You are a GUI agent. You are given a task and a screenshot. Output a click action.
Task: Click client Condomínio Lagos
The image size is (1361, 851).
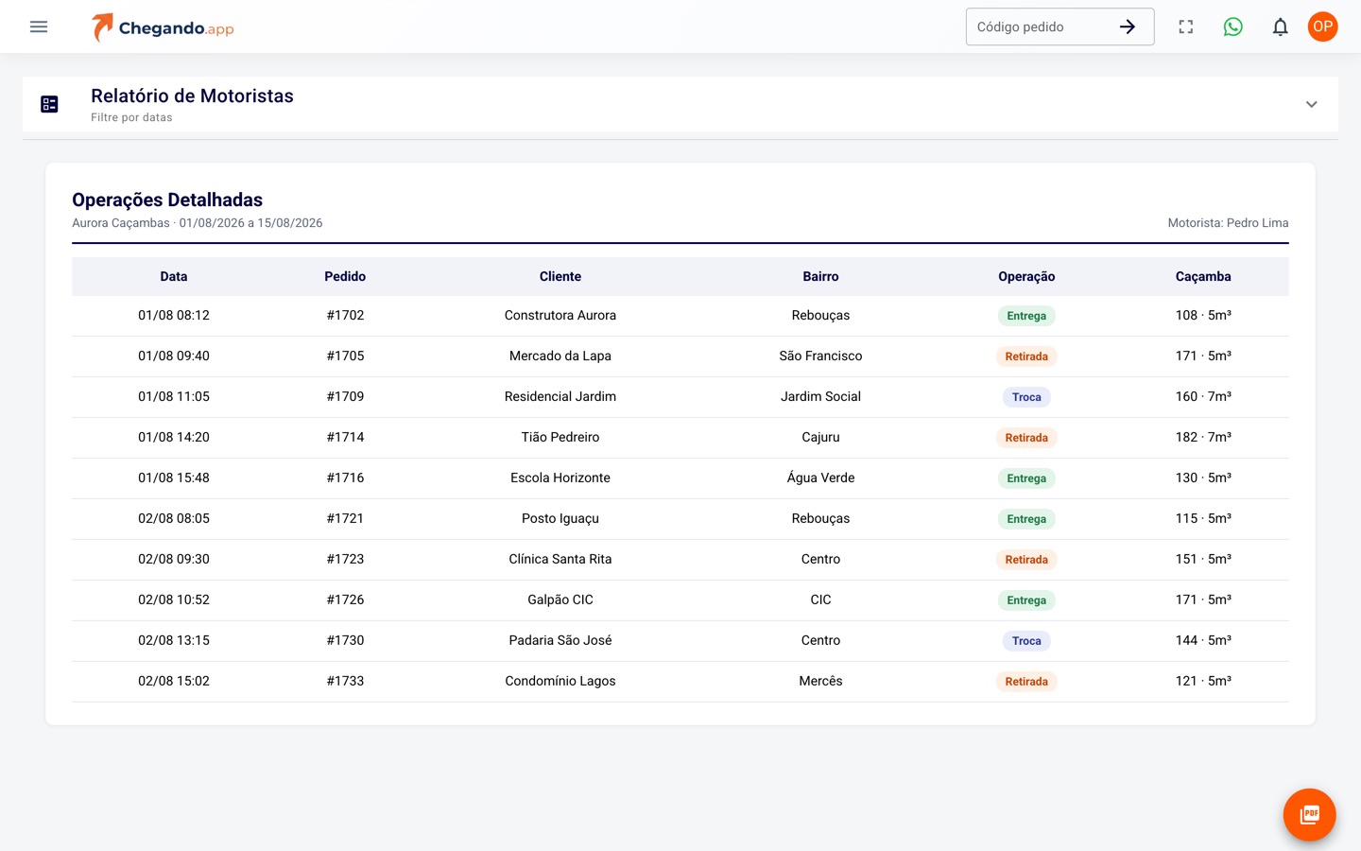[560, 681]
